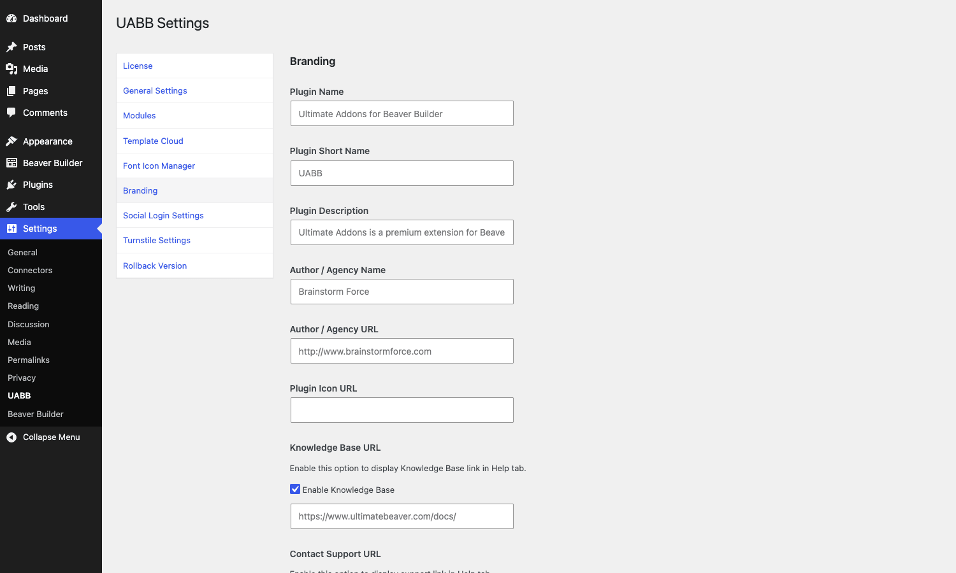Image resolution: width=956 pixels, height=573 pixels.
Task: Open Pages menu item
Action: pyautogui.click(x=51, y=91)
